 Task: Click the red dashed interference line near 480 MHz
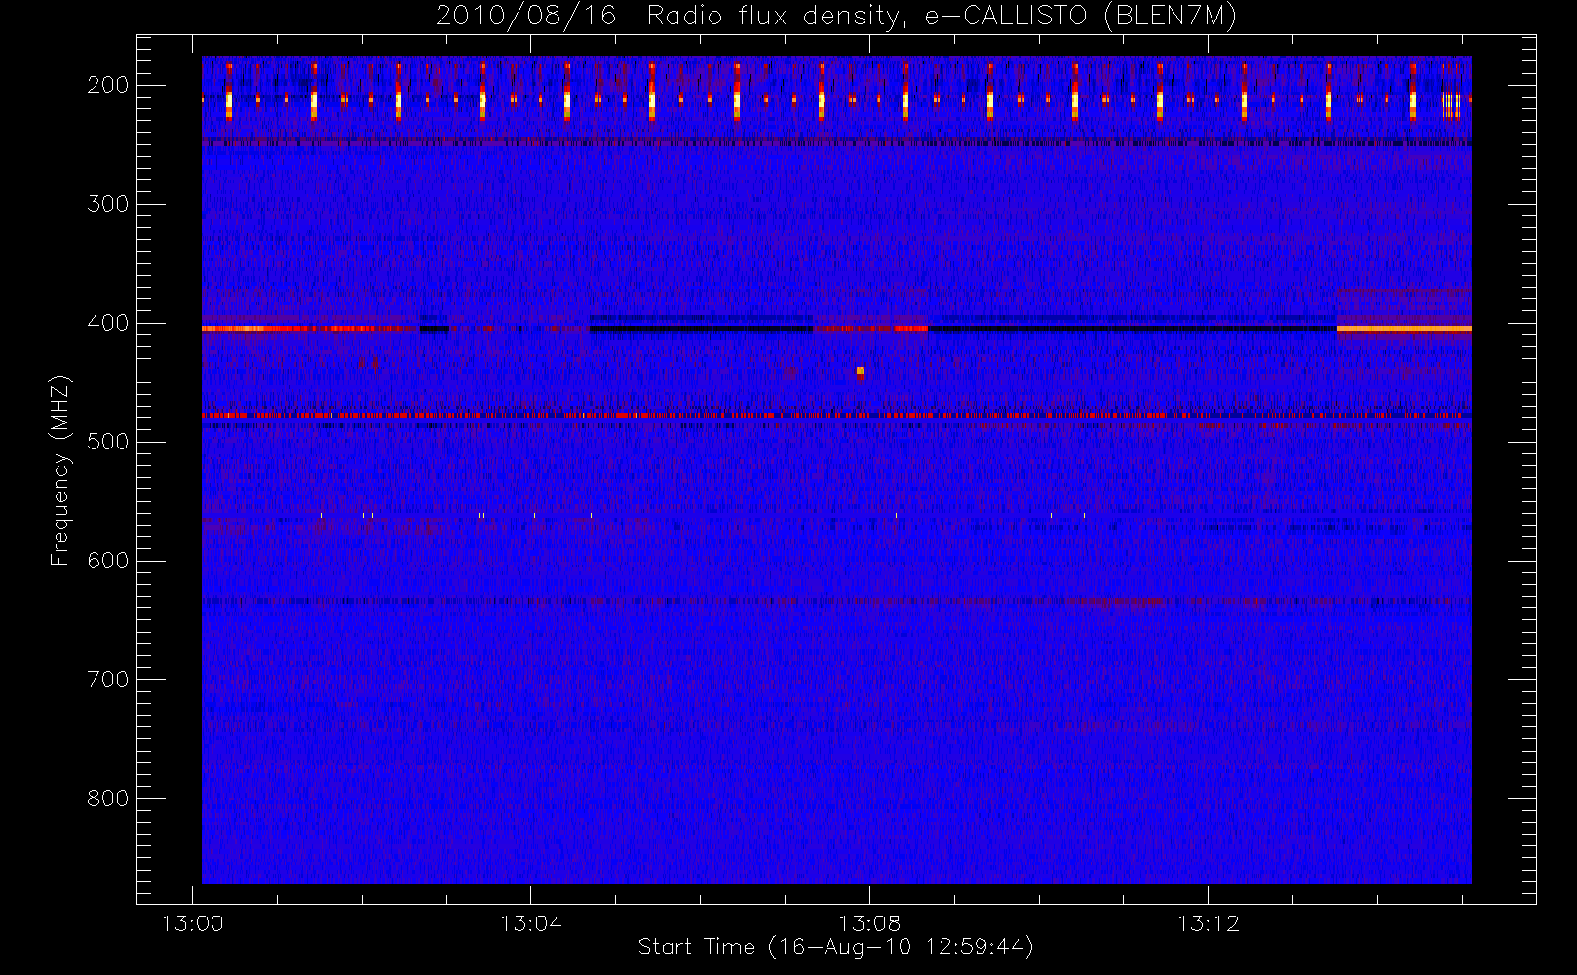pyautogui.click(x=836, y=416)
